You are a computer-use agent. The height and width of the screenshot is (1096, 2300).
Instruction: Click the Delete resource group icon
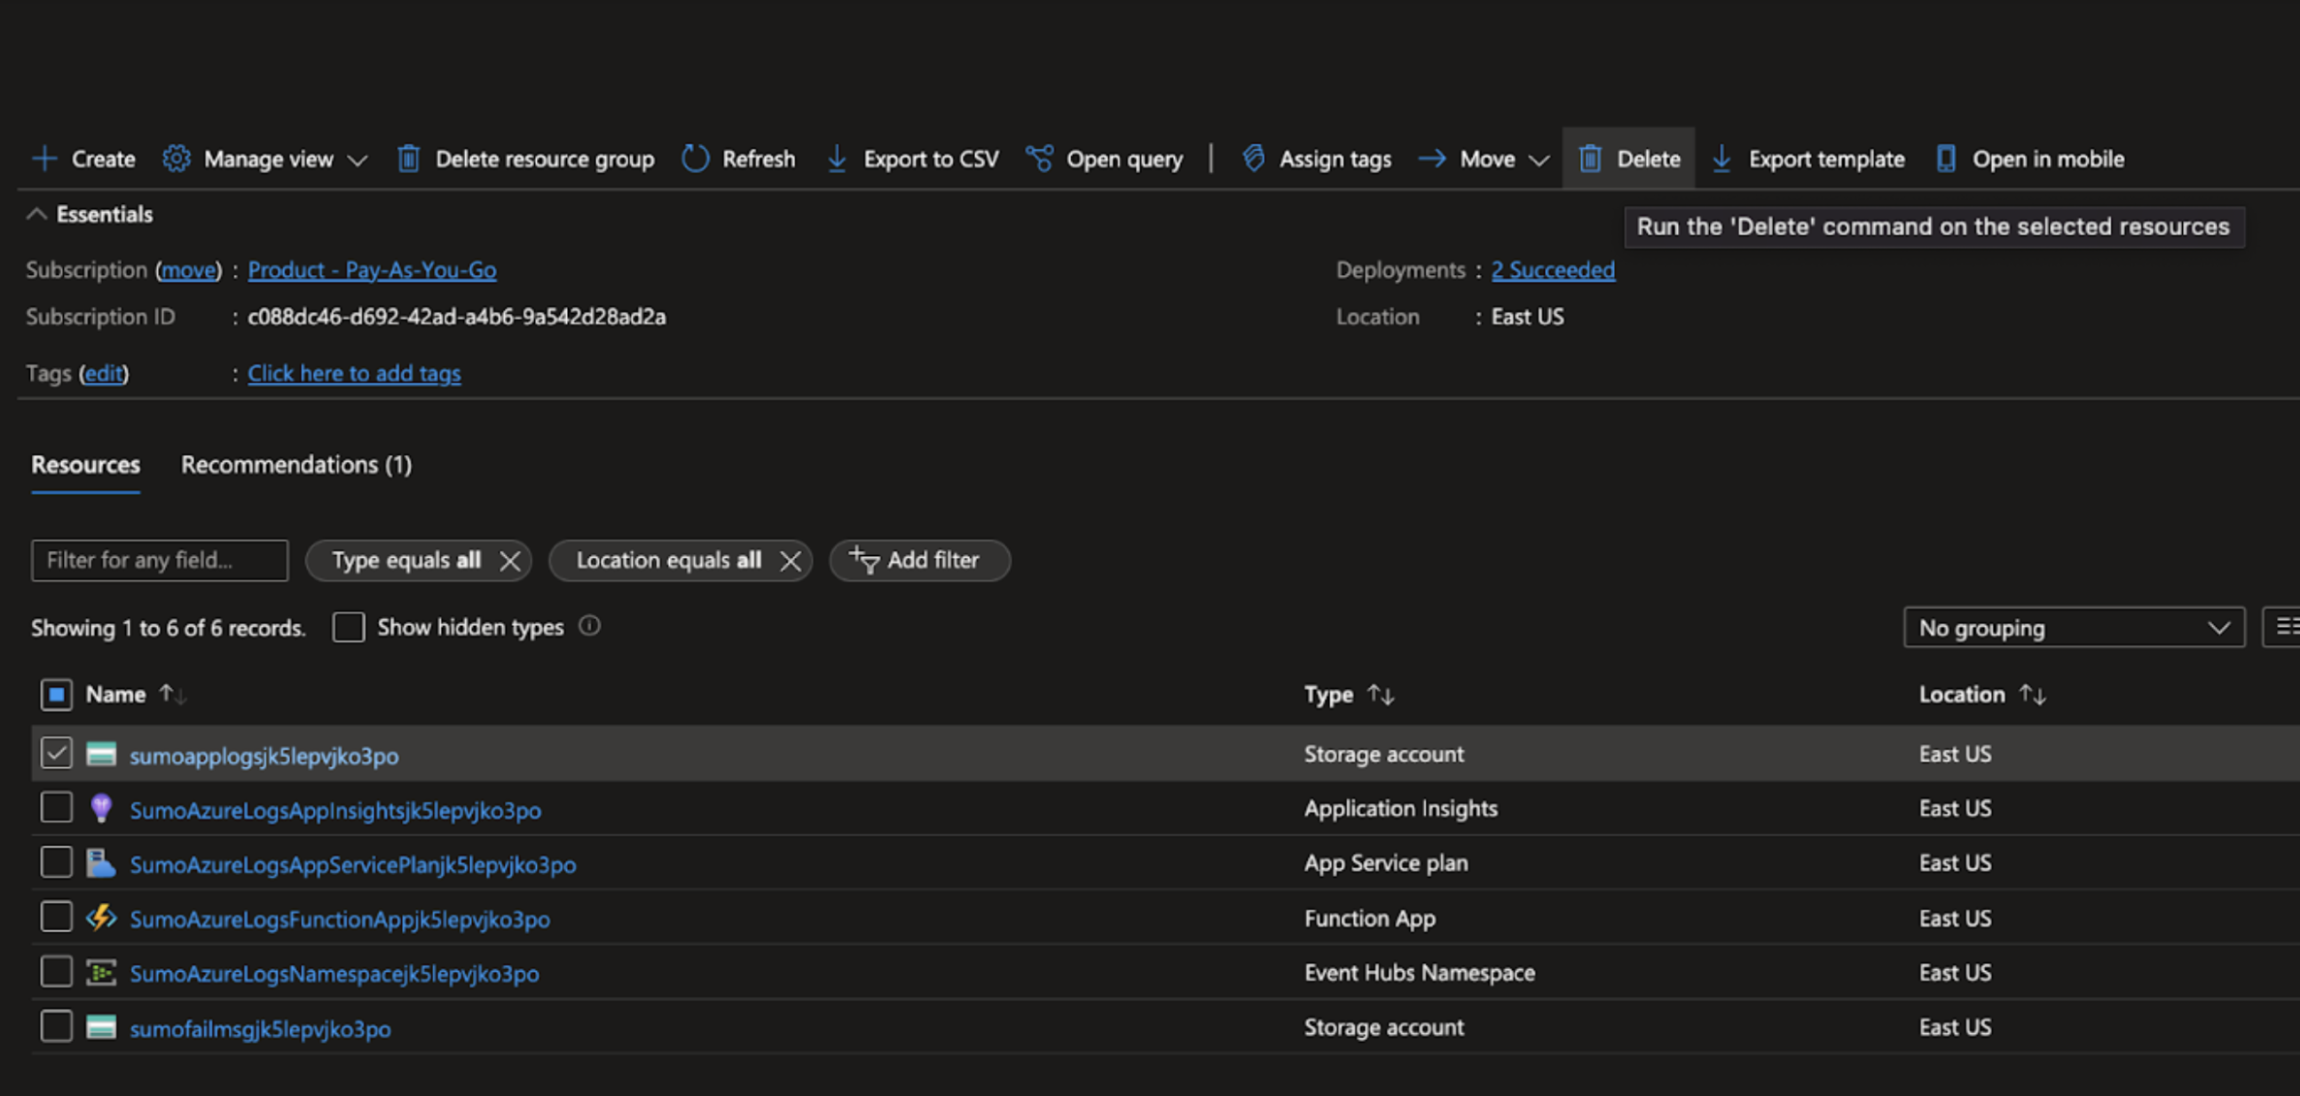click(x=411, y=158)
